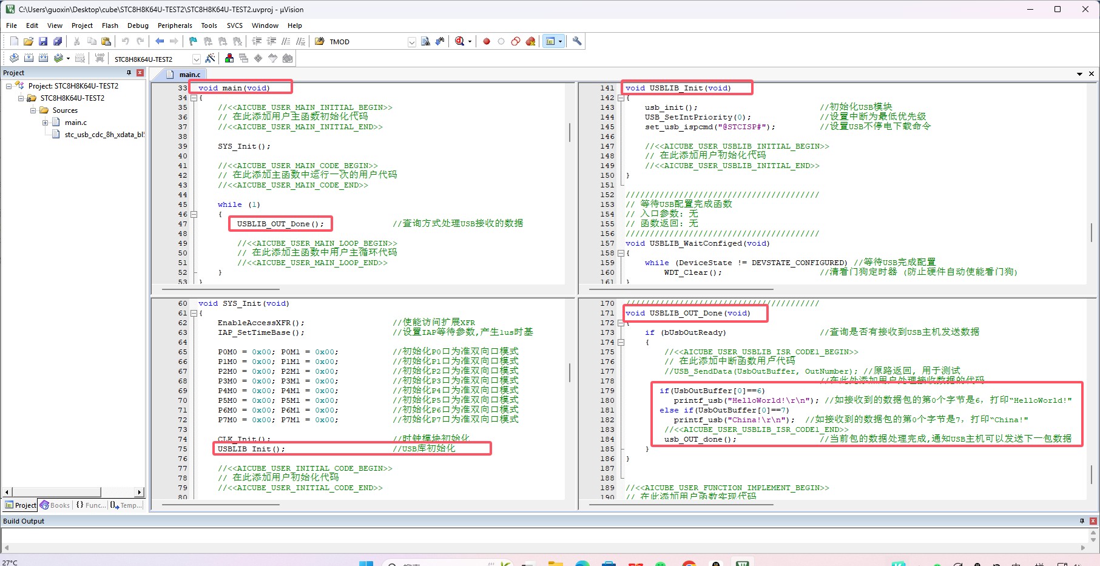The image size is (1100, 566).
Task: Select stc_usb_cdc_8h_xdata library file in tree
Action: (x=104, y=135)
